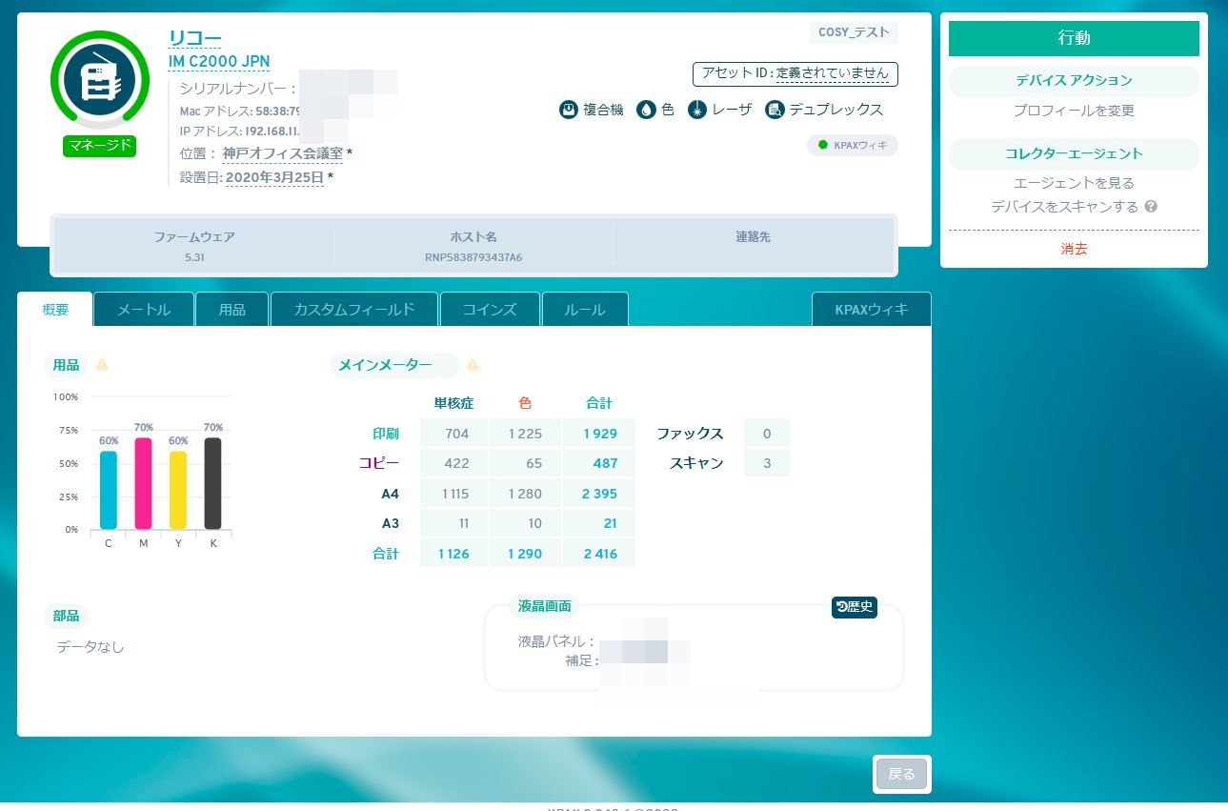Click the ファームウェア 5.31 cell

click(x=194, y=246)
